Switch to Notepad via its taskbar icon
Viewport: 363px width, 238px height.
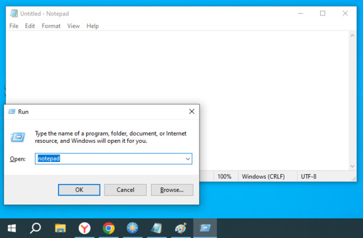157,228
